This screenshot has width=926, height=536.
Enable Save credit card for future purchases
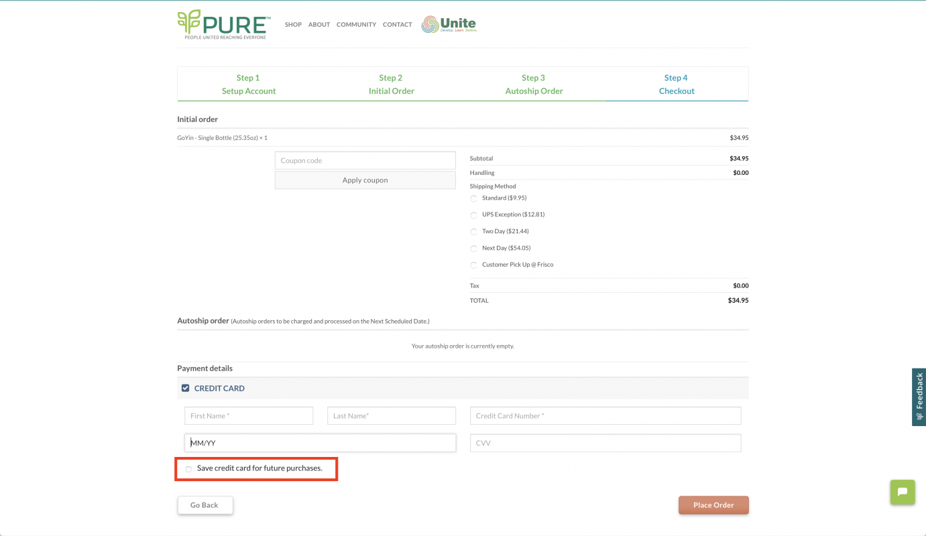coord(188,469)
